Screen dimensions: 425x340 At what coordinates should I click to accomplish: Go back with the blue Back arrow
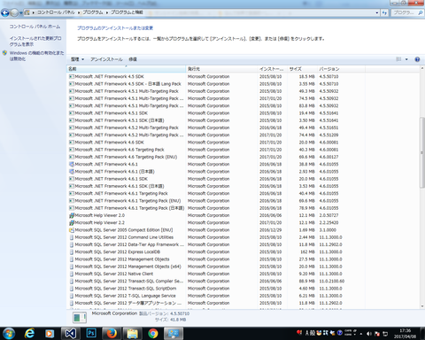[5, 12]
